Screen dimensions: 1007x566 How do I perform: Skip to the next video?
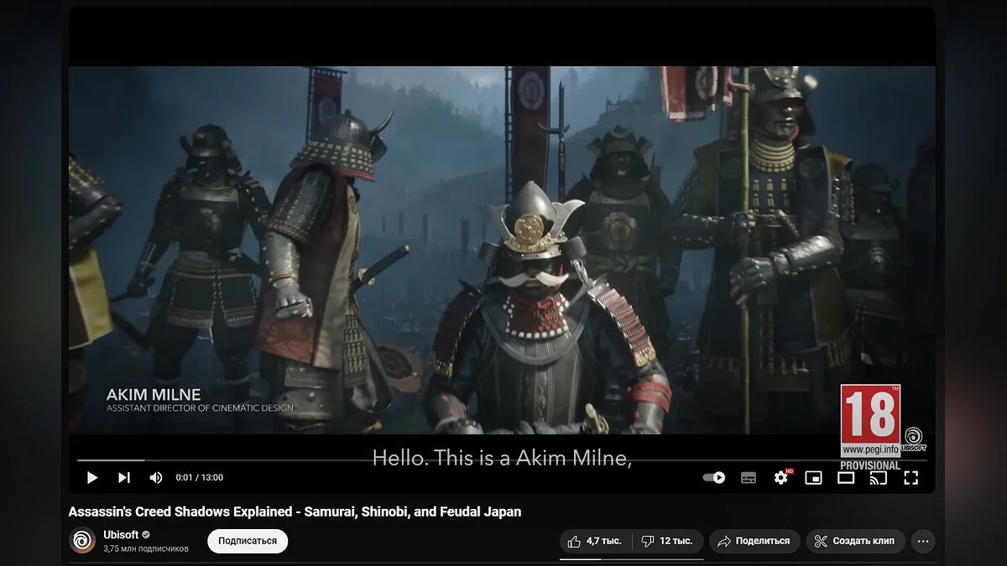[x=124, y=477]
